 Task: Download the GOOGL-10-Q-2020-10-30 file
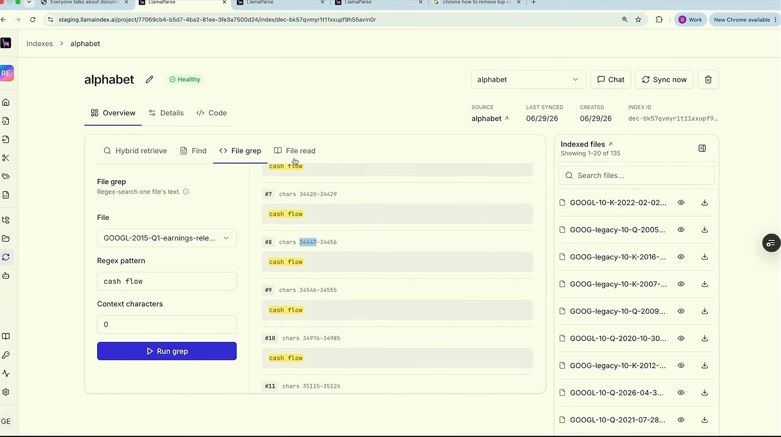(705, 338)
